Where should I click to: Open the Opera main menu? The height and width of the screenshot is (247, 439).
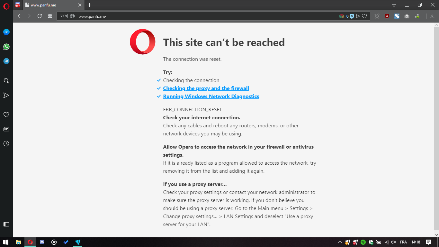pyautogui.click(x=6, y=6)
